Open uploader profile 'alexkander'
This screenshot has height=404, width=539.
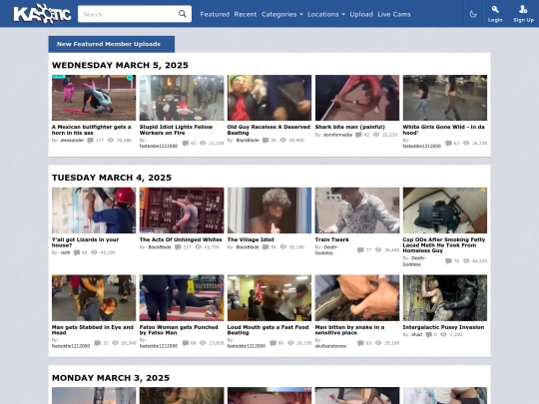tap(72, 141)
